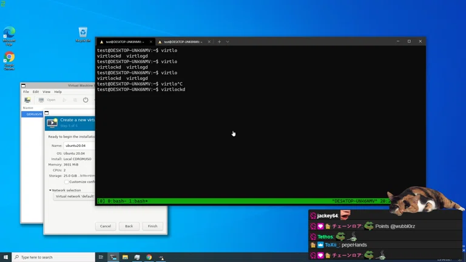Click the run (play) icon in Virtual Machine Manager

(64, 100)
